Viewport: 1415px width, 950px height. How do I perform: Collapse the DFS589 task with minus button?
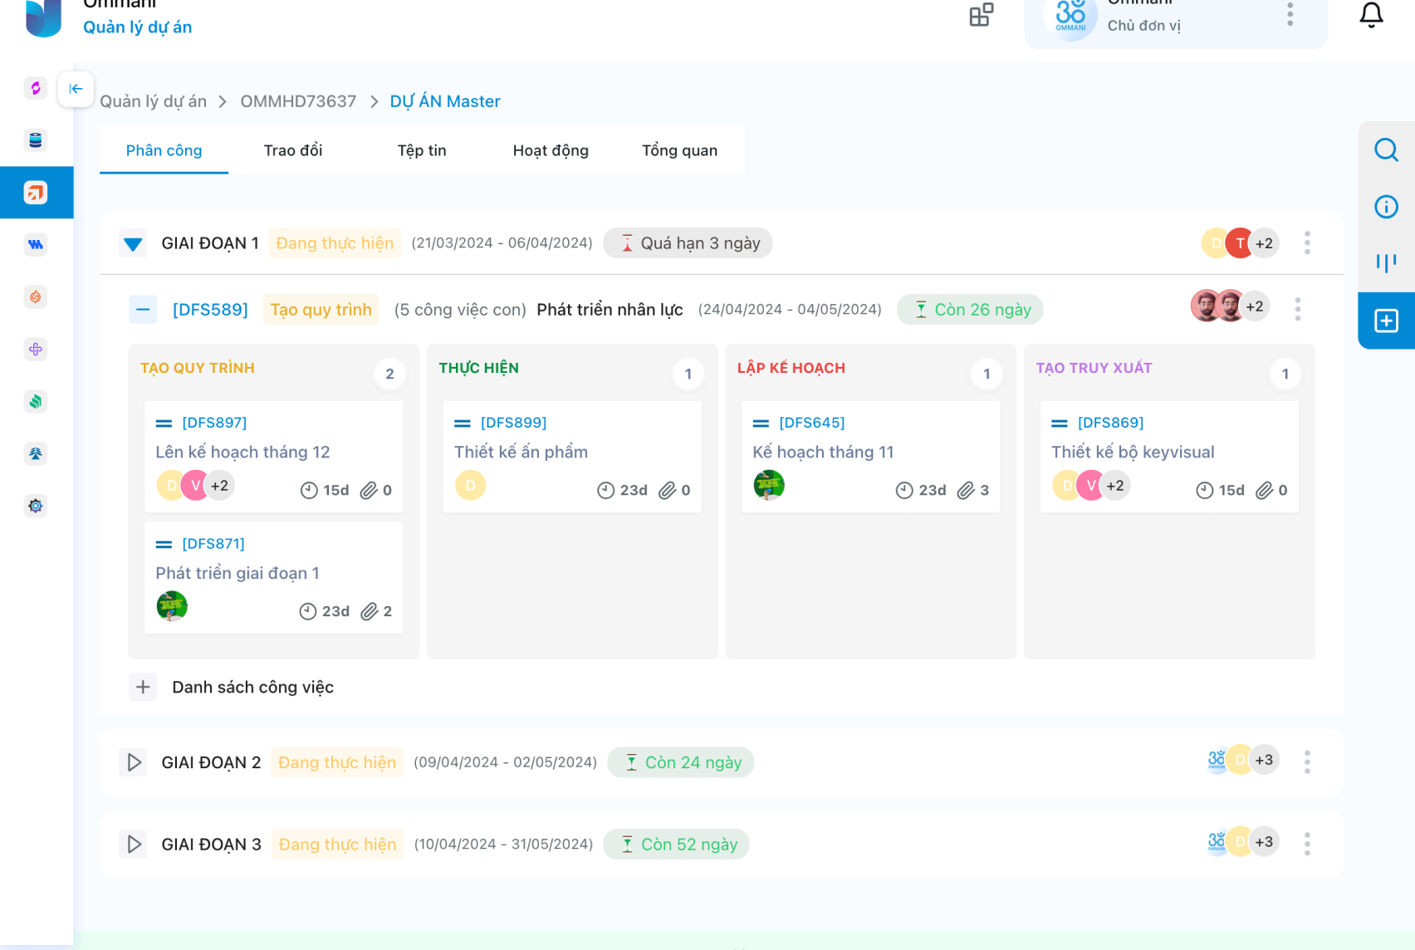(x=143, y=310)
